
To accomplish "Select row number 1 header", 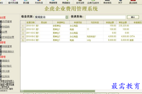I will [23, 26].
